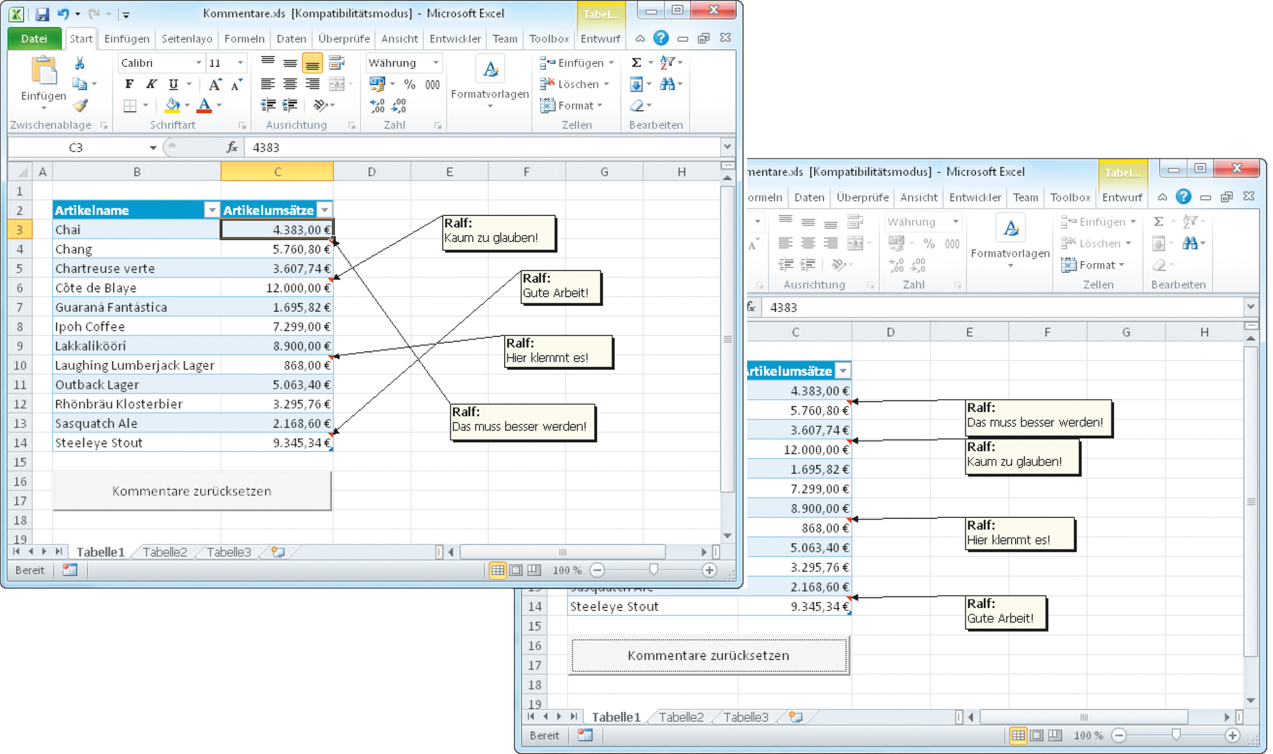Click the zoom slider in left window status bar
Image resolution: width=1273 pixels, height=754 pixels.
653,570
